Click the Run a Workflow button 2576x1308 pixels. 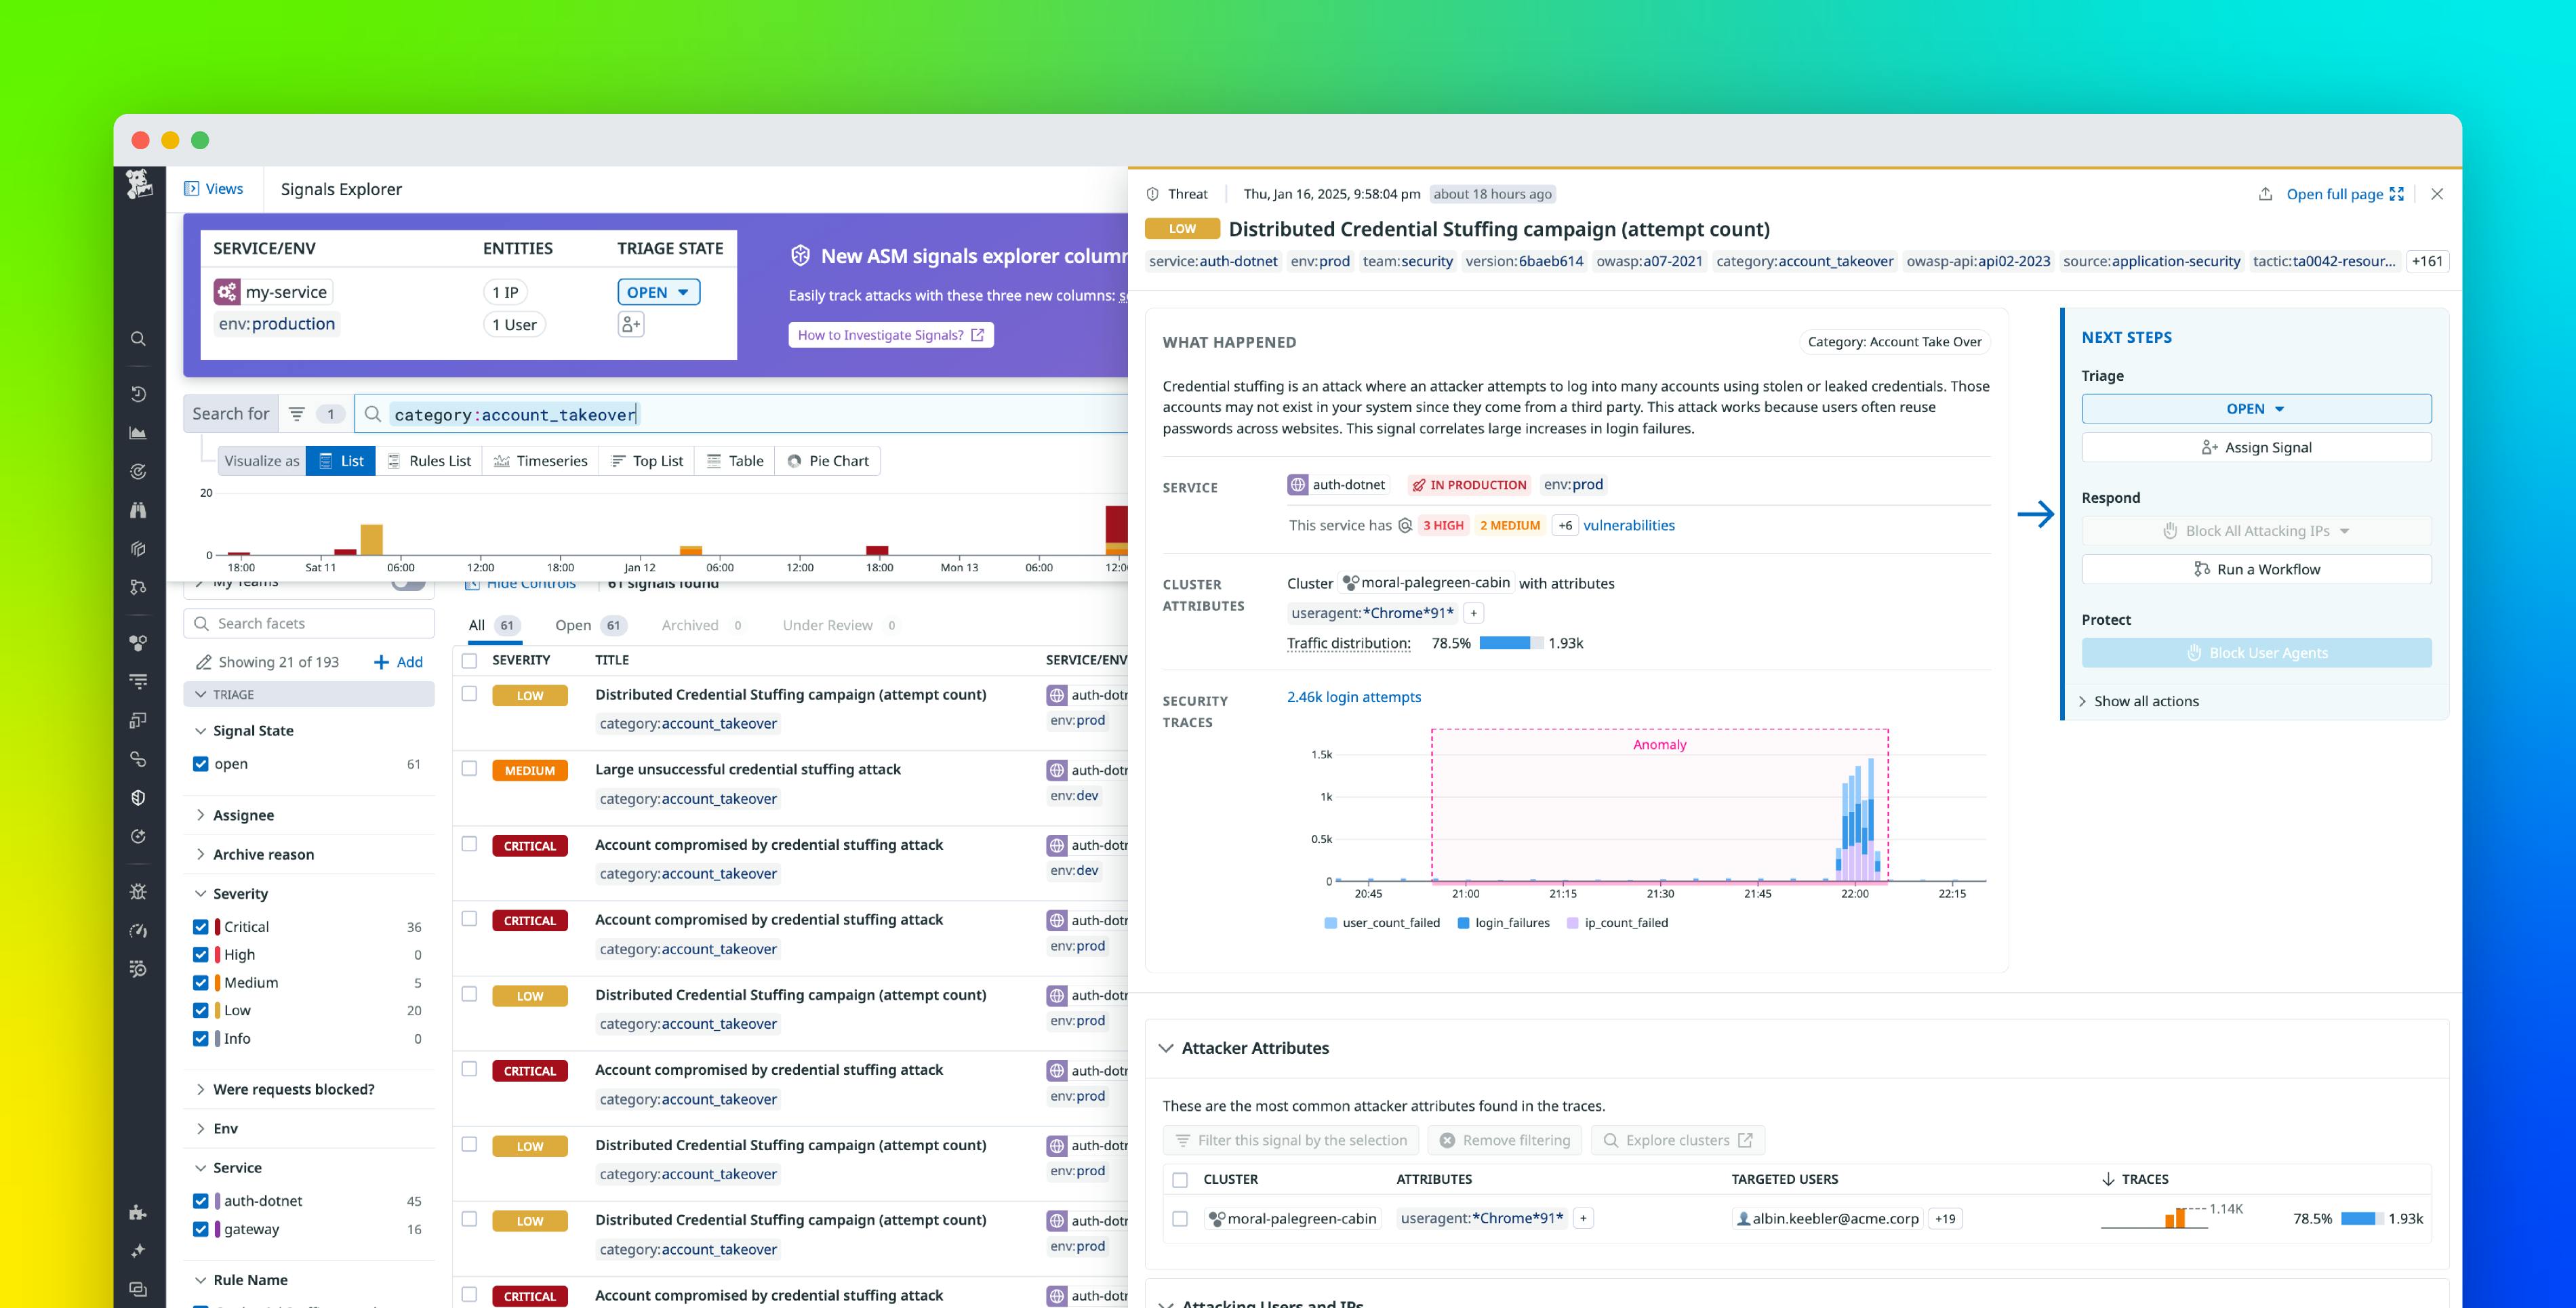pyautogui.click(x=2256, y=568)
